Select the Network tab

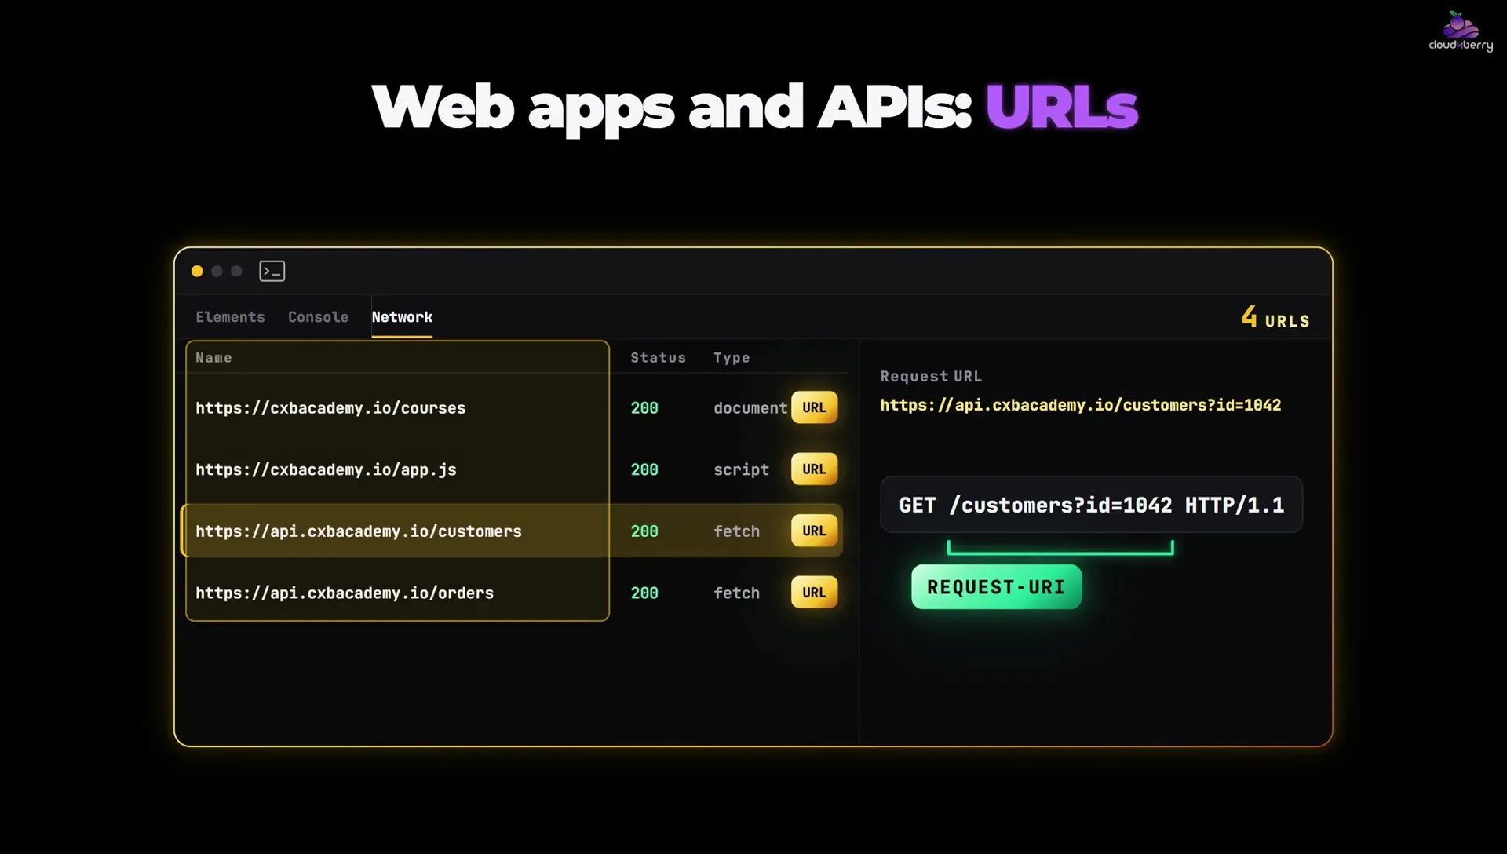point(402,317)
